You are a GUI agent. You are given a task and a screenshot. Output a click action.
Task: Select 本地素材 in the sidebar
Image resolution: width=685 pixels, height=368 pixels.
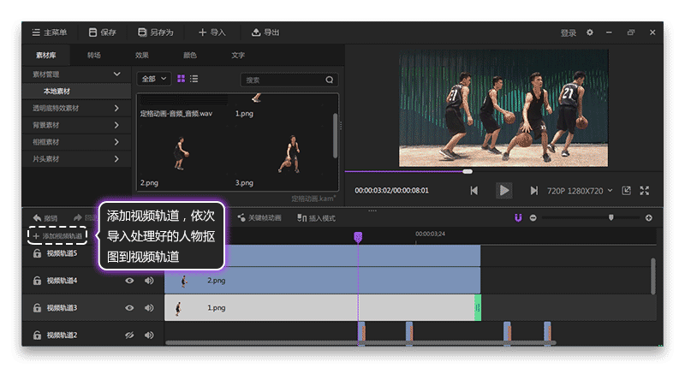[x=76, y=92]
